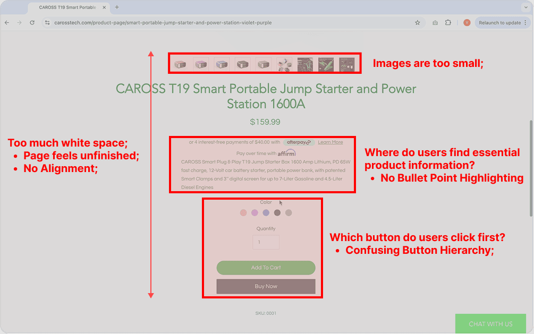The image size is (534, 334).
Task: Select the dark thumbnail with the upright green clamp
Action: 305,64
